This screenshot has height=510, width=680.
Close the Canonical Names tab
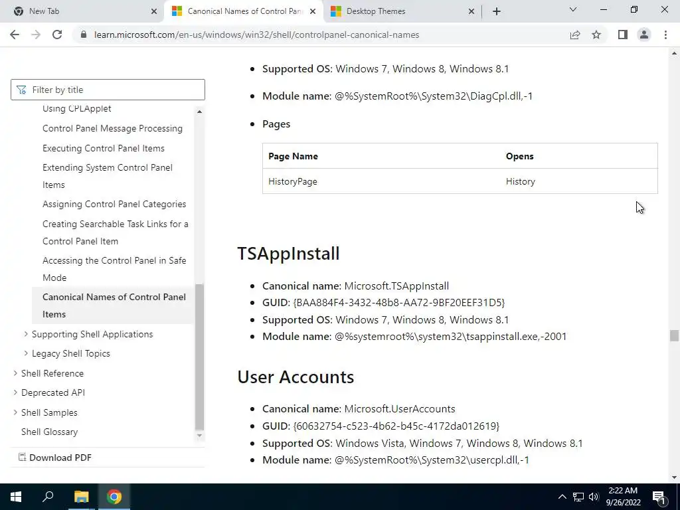tap(313, 12)
